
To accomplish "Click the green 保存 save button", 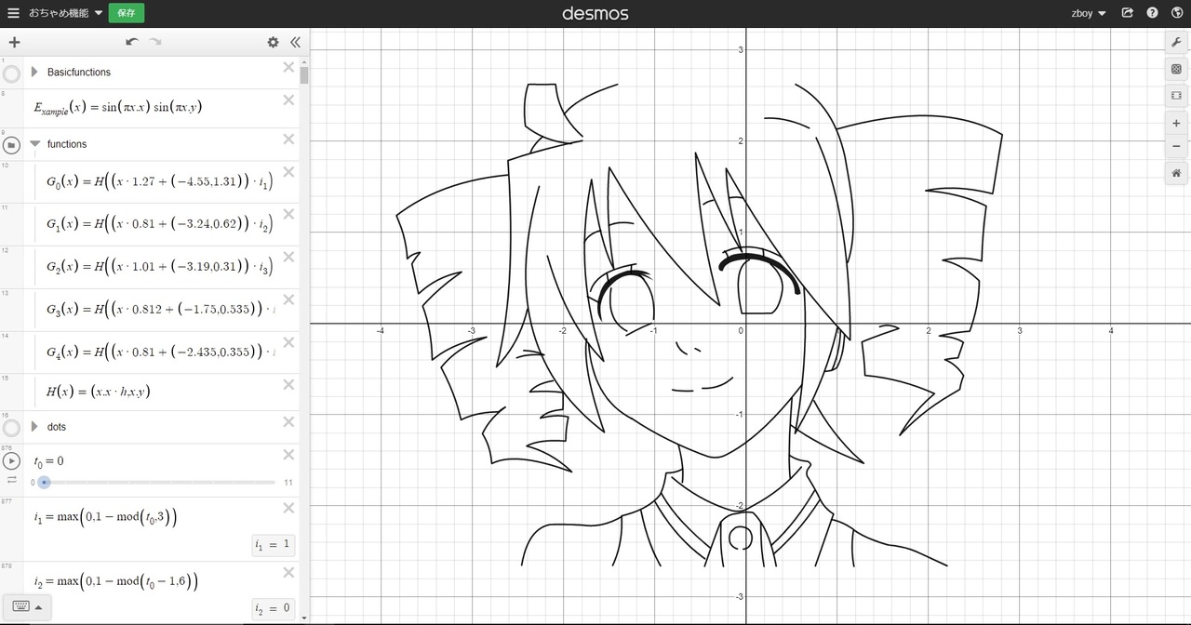I will [x=127, y=13].
